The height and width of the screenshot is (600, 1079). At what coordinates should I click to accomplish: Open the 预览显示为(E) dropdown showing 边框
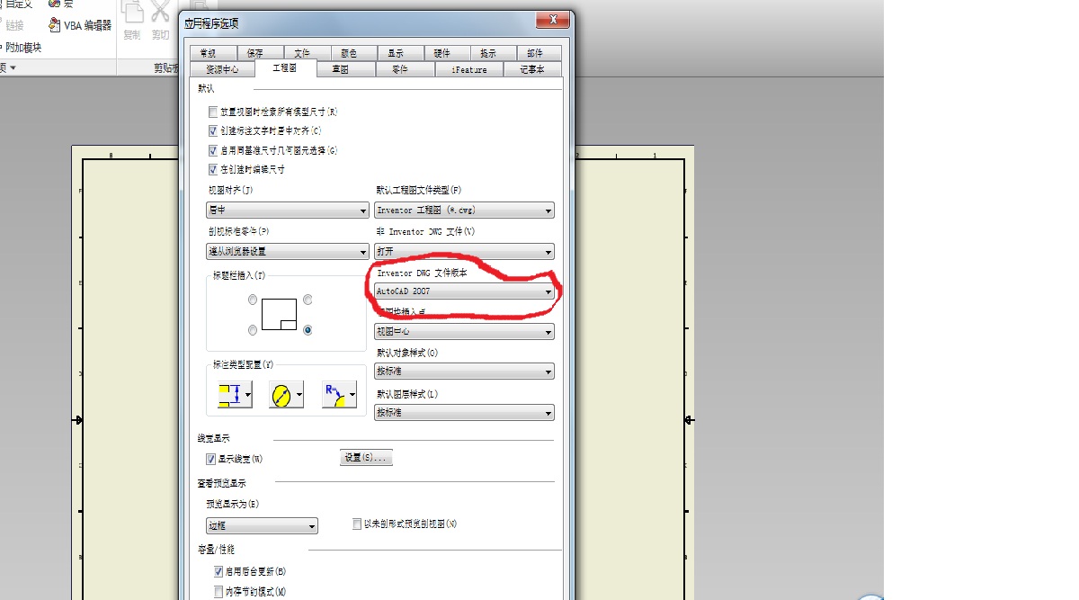click(310, 525)
